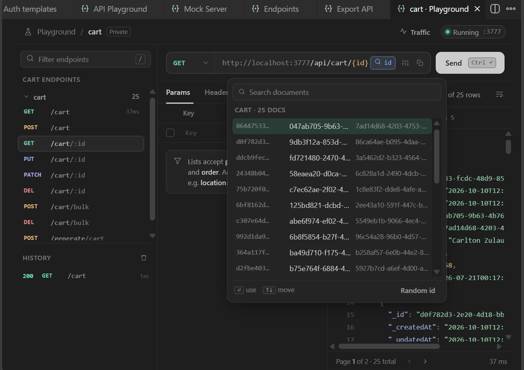
Task: Pick document 6bf8162d in the list
Action: click(332, 205)
